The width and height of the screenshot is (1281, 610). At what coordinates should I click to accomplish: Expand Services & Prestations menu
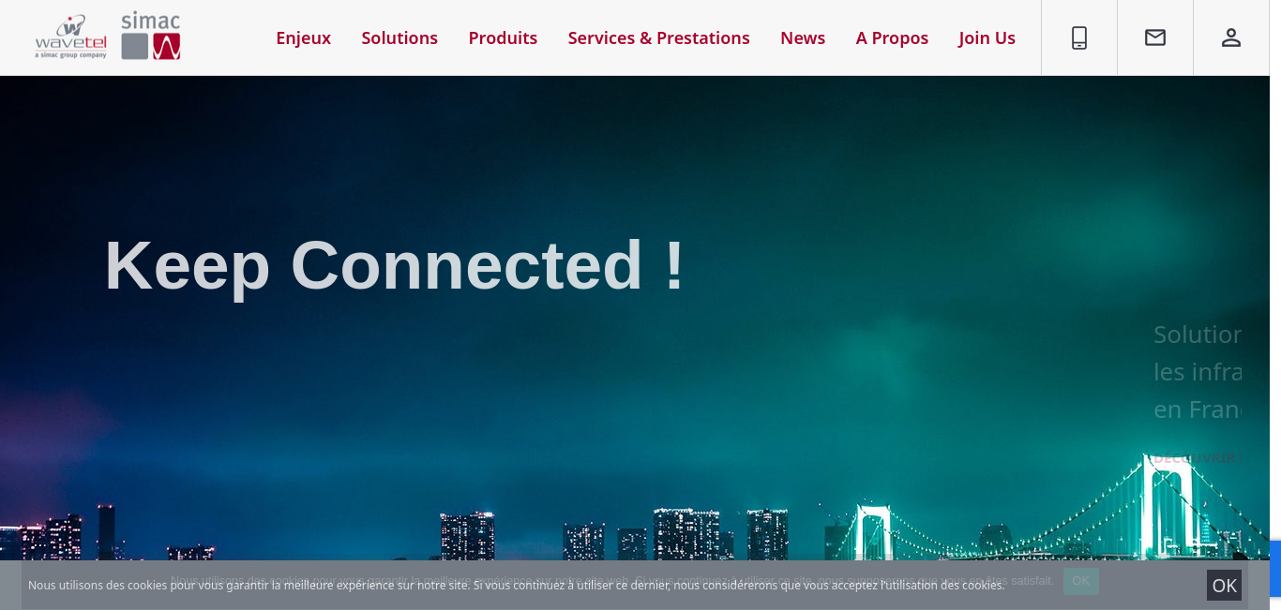[x=658, y=37]
